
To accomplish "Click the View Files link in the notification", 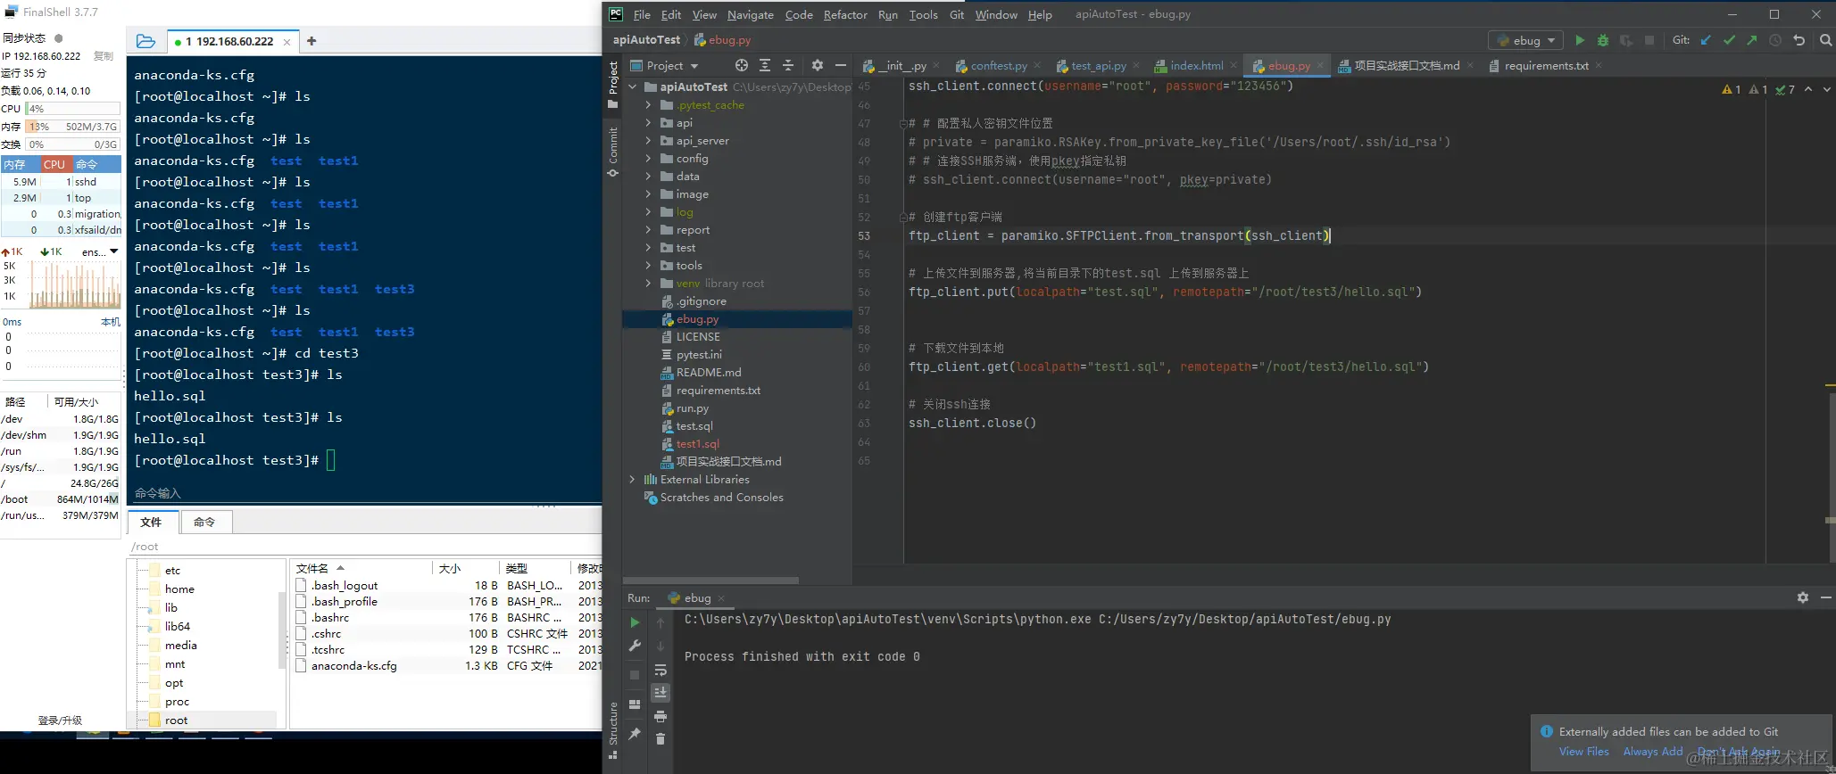I will pyautogui.click(x=1583, y=752).
